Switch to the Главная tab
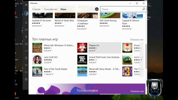This screenshot has width=178, height=100. [x=36, y=9]
